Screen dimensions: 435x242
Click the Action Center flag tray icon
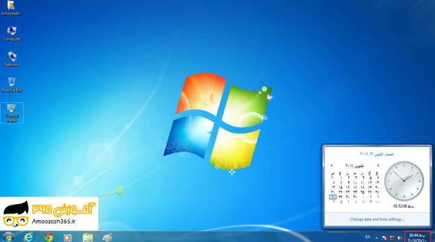coord(384,238)
